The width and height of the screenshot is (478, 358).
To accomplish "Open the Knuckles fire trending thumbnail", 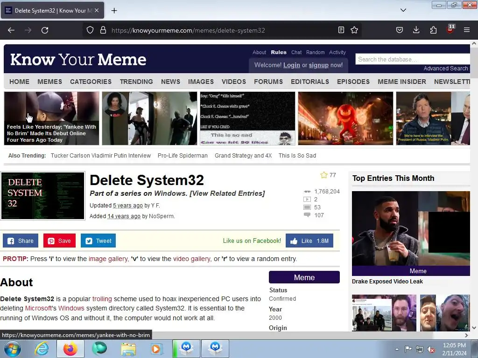I will [345, 118].
